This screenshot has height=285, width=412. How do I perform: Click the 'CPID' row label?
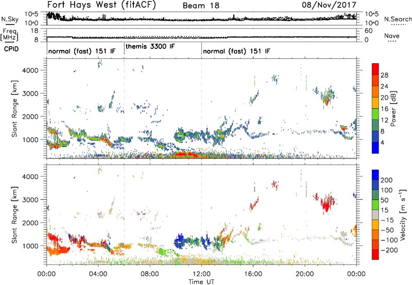pos(11,49)
